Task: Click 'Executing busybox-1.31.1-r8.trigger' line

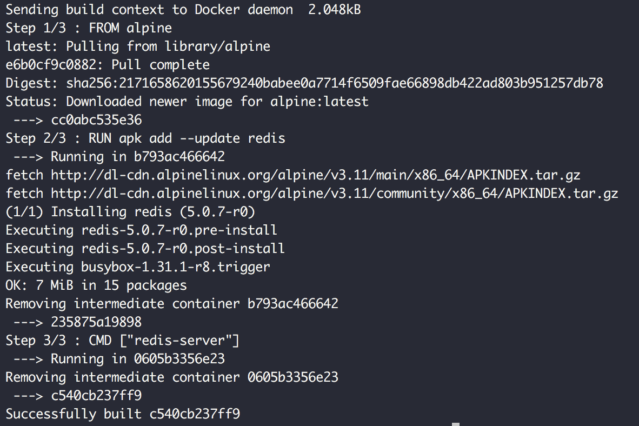Action: pos(138,267)
